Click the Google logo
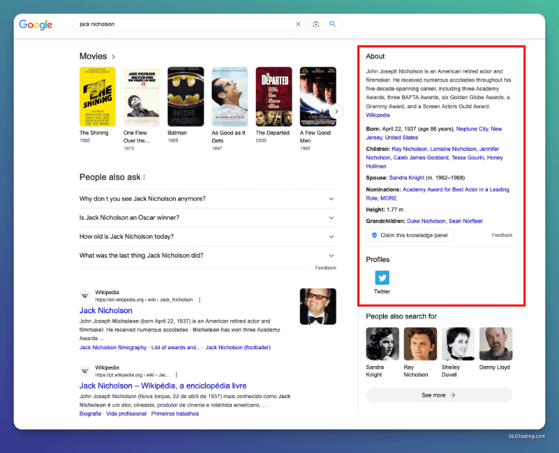 (35, 24)
